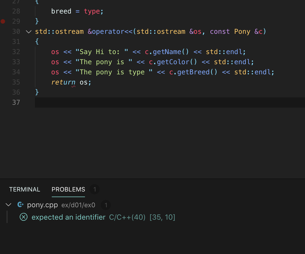Open the PROBLEMS tab
The height and width of the screenshot is (254, 305).
tap(68, 190)
